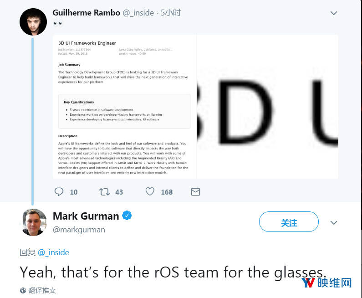Click the Mark Gurman display name
Image resolution: width=362 pixels, height=298 pixels.
pyautogui.click(x=86, y=216)
